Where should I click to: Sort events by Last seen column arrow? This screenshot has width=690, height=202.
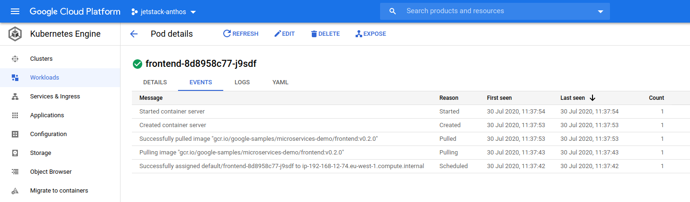(593, 98)
